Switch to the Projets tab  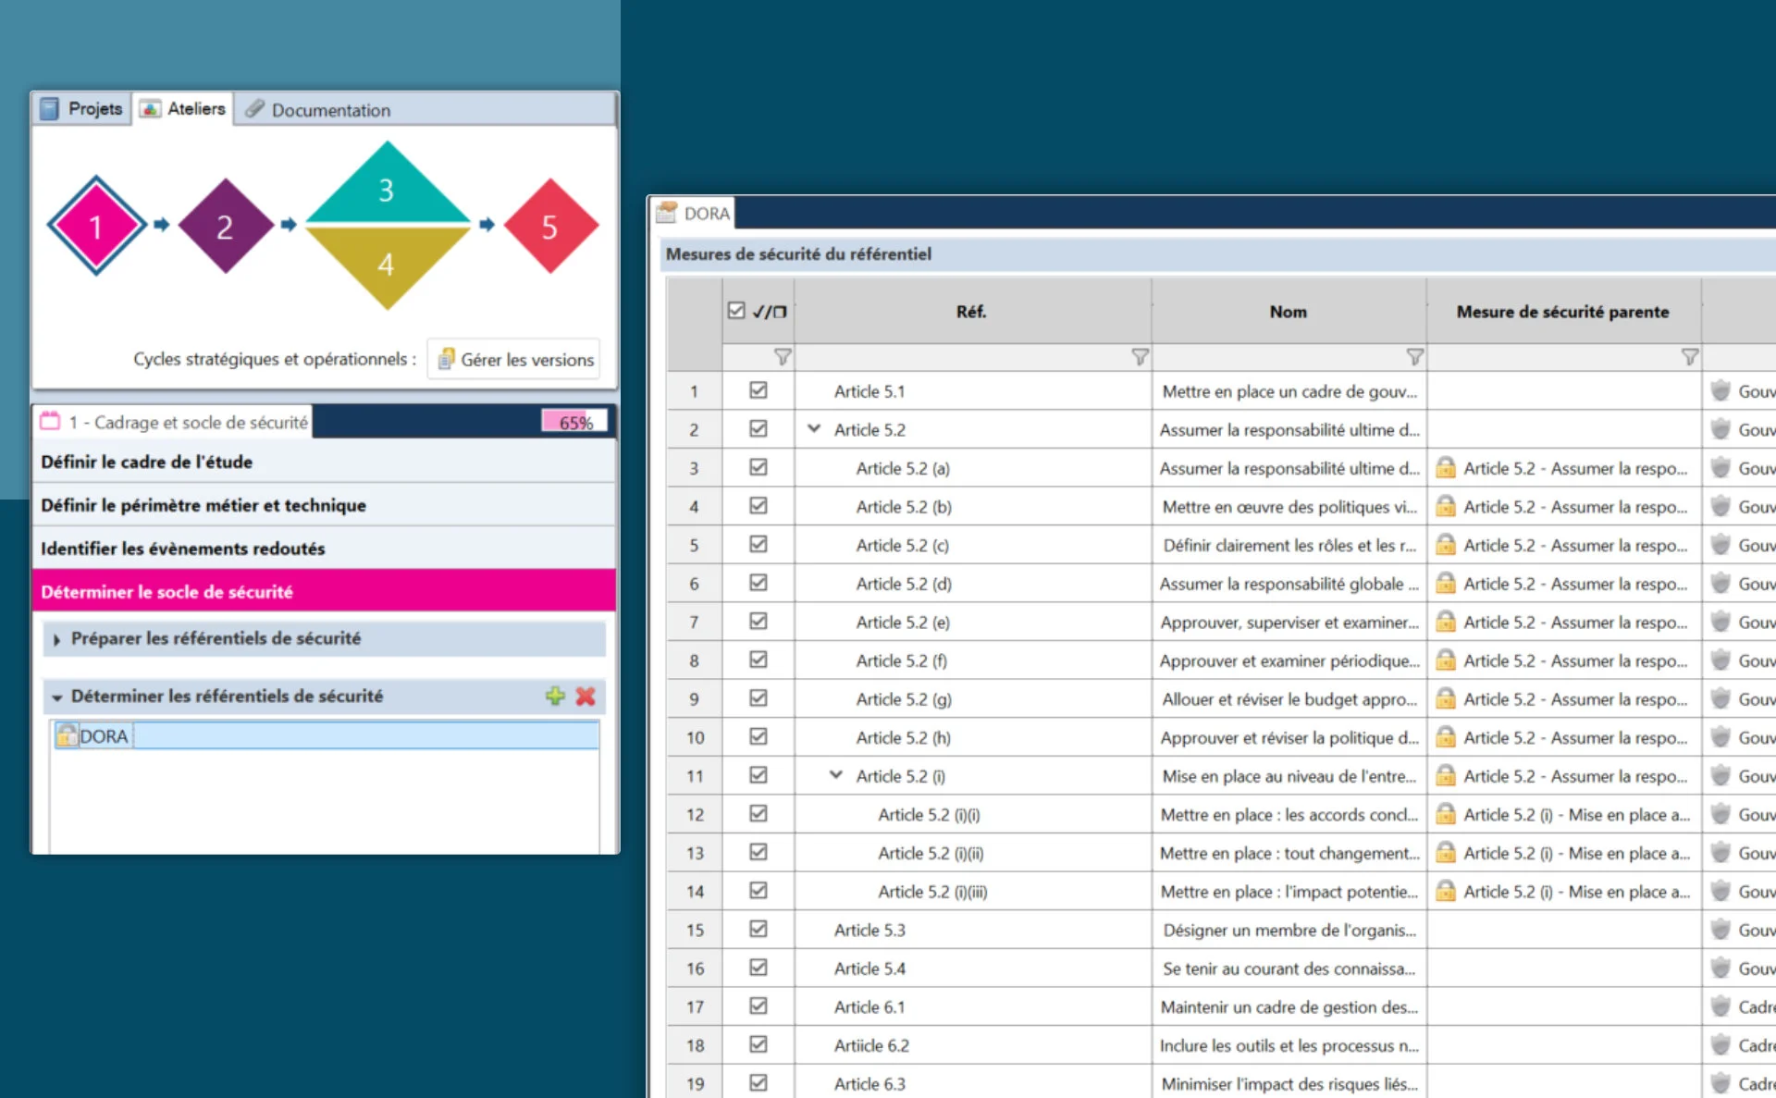(82, 108)
